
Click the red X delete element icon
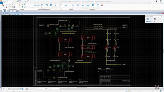pos(7,8)
